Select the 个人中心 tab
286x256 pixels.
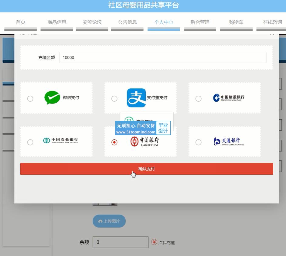coord(164,22)
